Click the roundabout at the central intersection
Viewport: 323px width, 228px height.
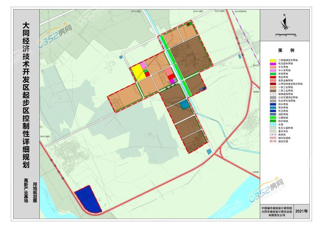tap(175, 85)
